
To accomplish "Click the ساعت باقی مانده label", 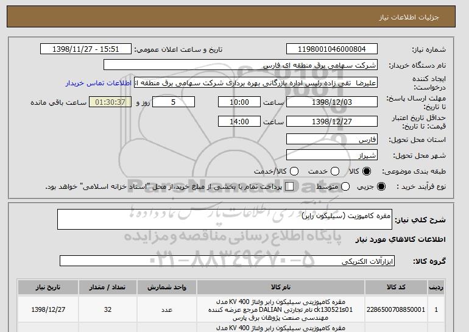I will 58,102.
